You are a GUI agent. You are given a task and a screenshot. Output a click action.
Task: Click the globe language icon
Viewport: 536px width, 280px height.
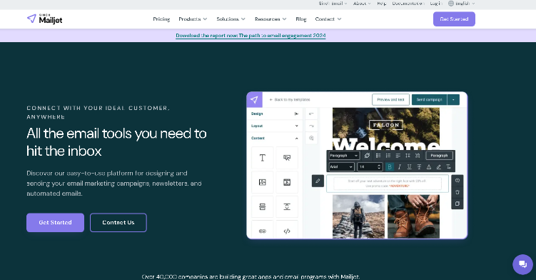(x=451, y=4)
